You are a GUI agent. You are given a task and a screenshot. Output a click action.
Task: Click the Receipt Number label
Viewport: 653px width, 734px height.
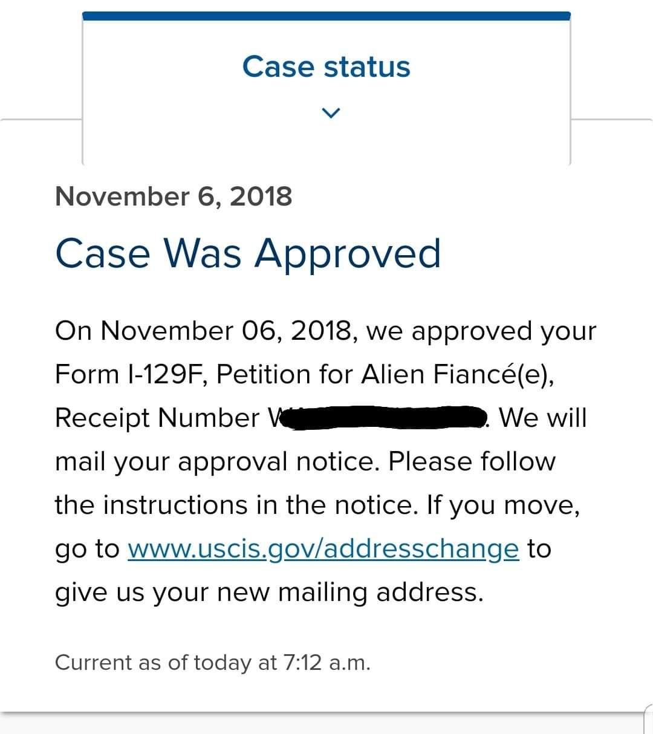point(157,418)
